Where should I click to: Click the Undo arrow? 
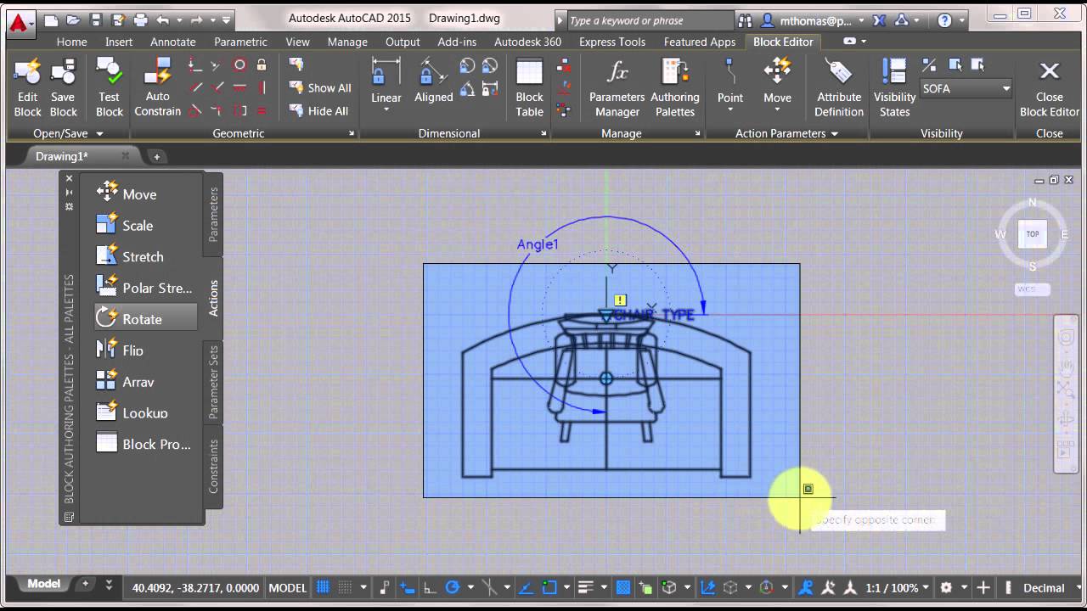(162, 20)
